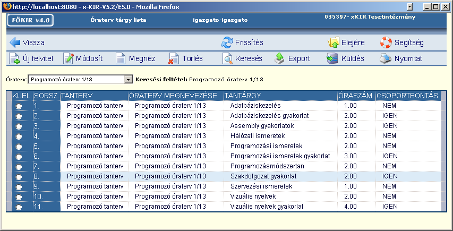
Task: Click the Óraterv tárgy lista header title
Action: pos(118,20)
